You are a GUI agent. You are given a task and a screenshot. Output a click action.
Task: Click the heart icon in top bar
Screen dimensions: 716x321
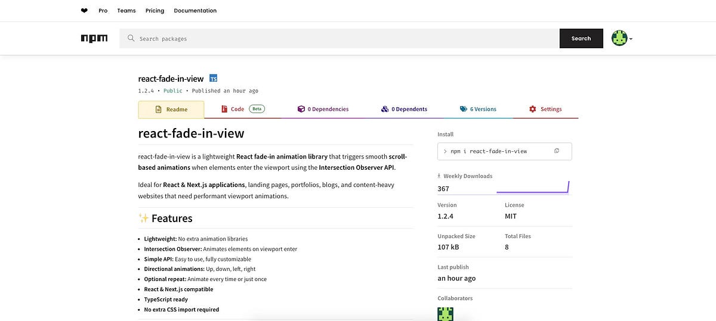point(84,11)
